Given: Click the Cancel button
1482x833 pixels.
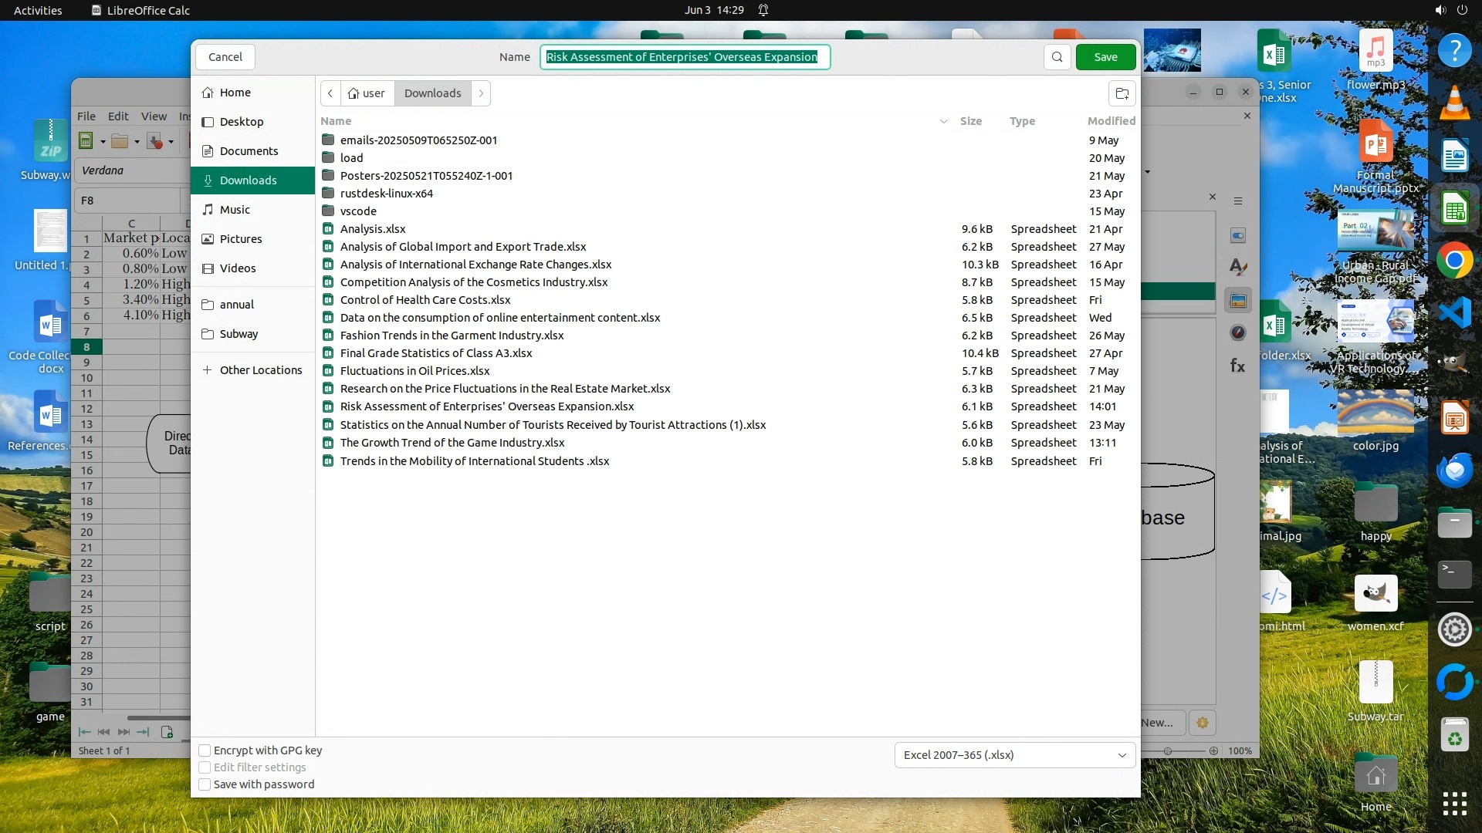Looking at the screenshot, I should click(x=225, y=57).
